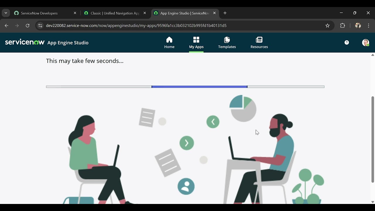
Task: Minimize the browser window
Action: (341, 13)
